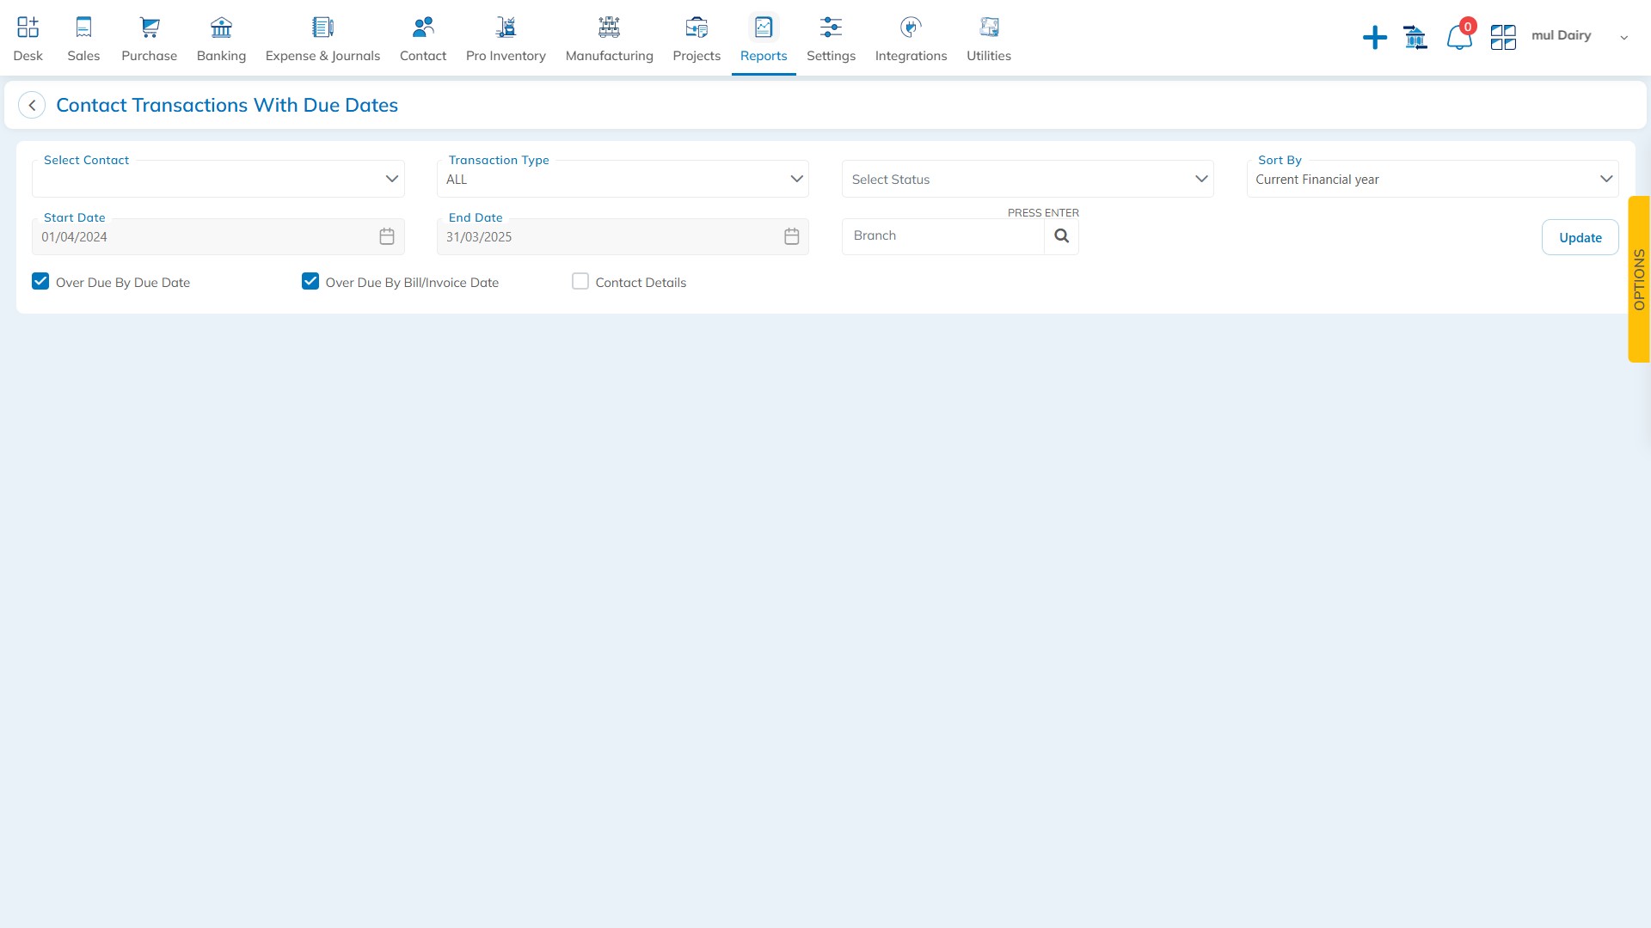Click the Reports chart icon
This screenshot has height=928, width=1651.
point(764,27)
